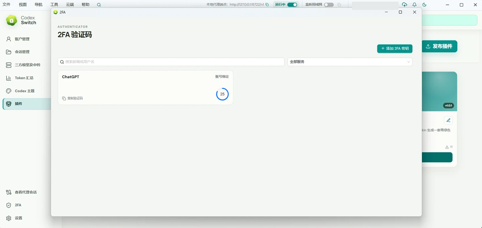482x228 pixels.
Task: Close the 2FA dialog window
Action: 415,12
